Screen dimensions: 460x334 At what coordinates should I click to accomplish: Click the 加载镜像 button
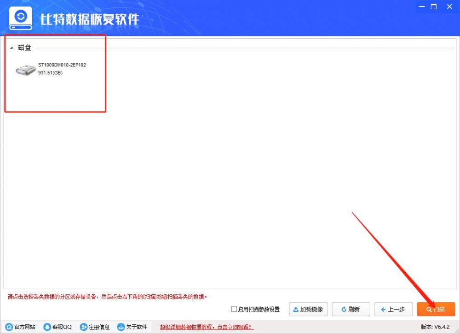pyautogui.click(x=308, y=309)
